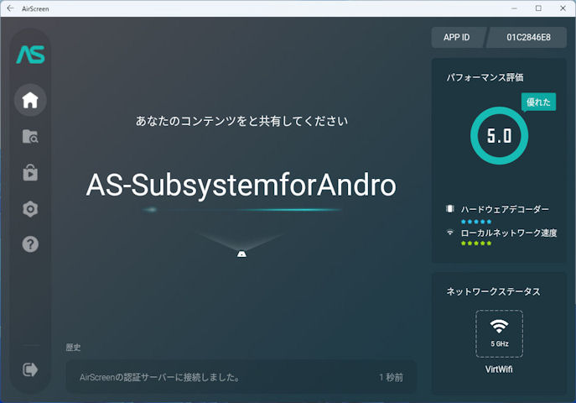Click the AirScreen auth server history entry
The width and height of the screenshot is (576, 403).
point(241,377)
